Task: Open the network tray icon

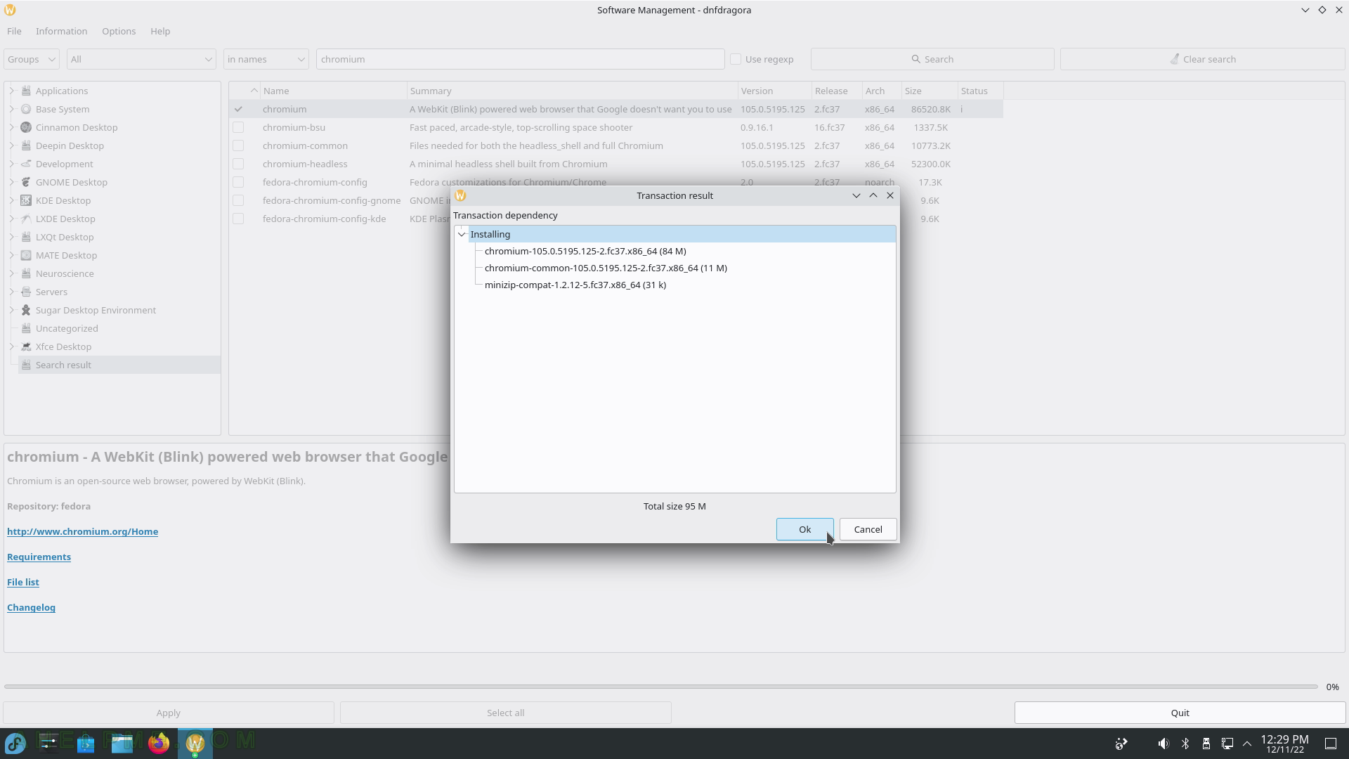Action: pyautogui.click(x=1227, y=744)
